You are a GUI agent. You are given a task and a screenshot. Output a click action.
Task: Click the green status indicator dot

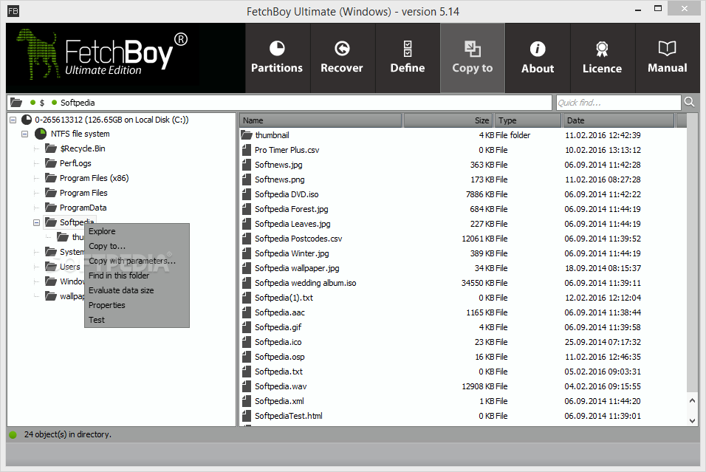13,434
